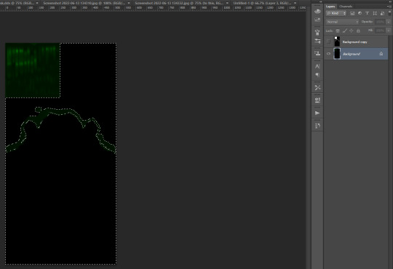Open the Paragraph panel icon

317,75
